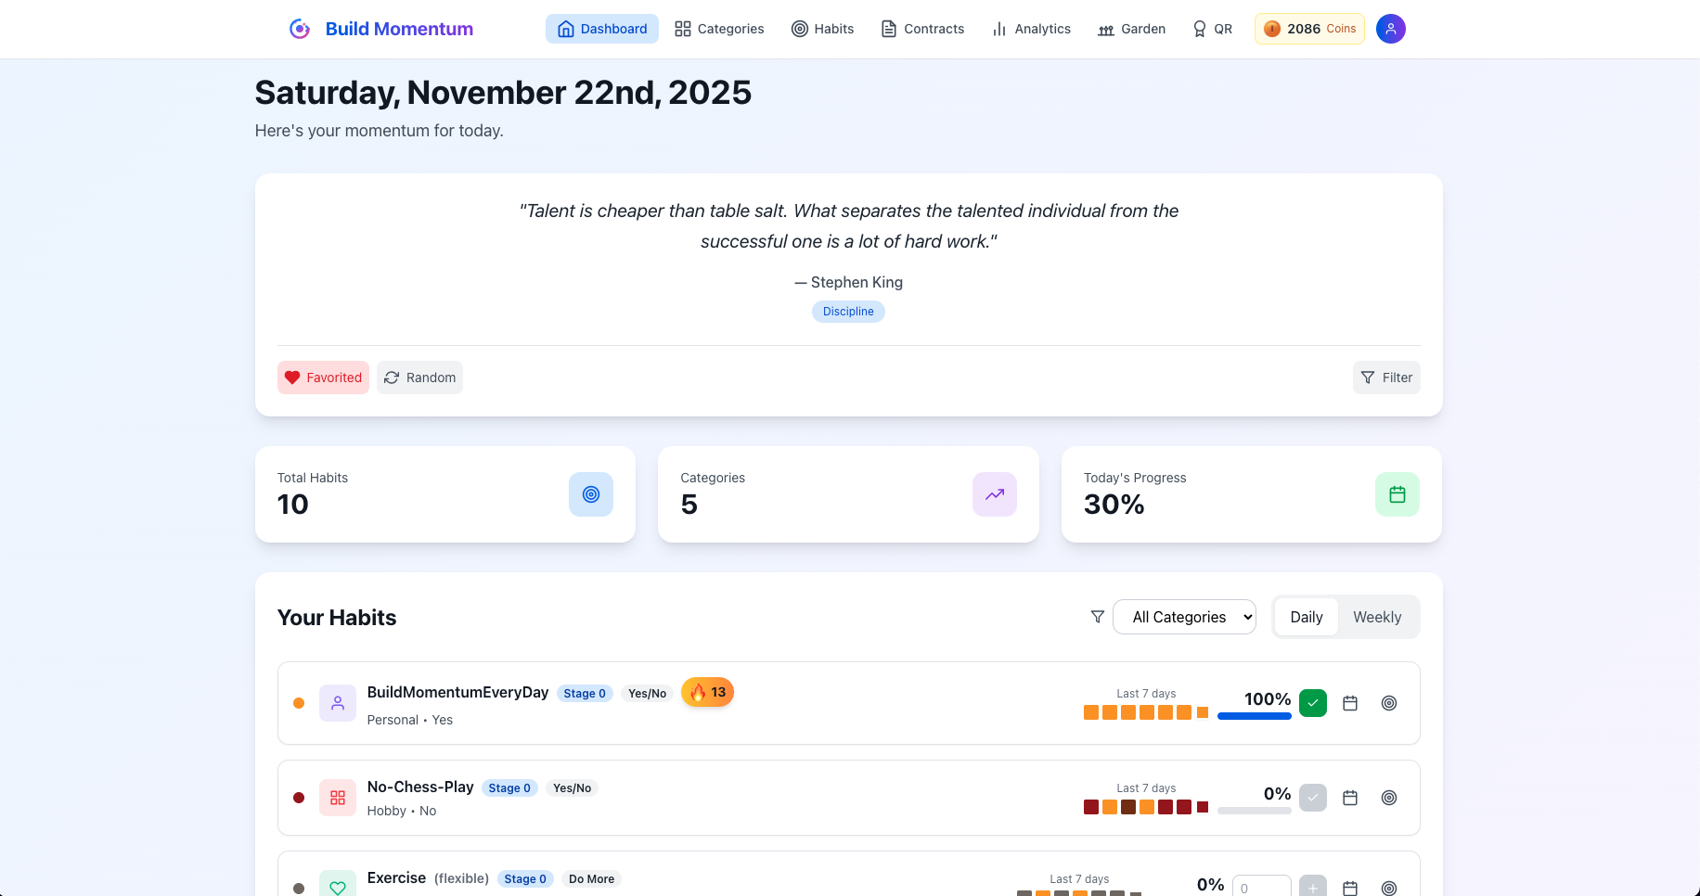Unfavorite the Stephen King quote
The width and height of the screenshot is (1700, 896).
click(323, 378)
